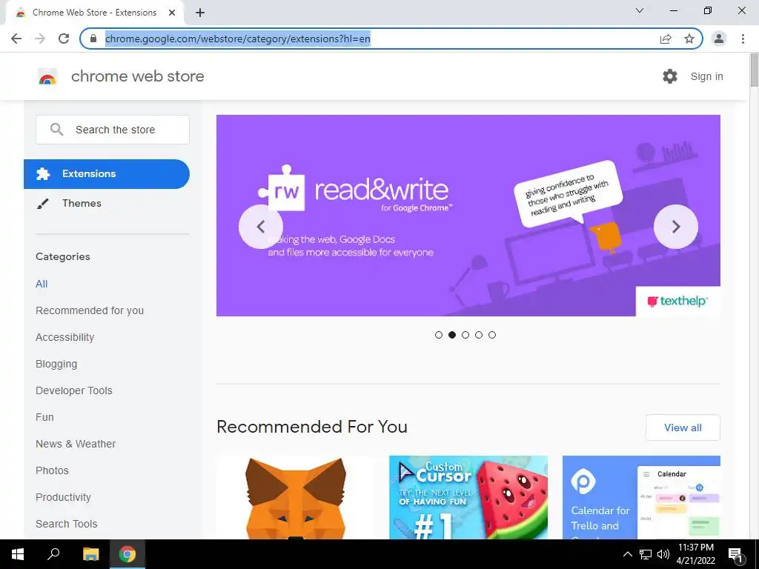
Task: Open Windows taskbar search
Action: (x=53, y=554)
